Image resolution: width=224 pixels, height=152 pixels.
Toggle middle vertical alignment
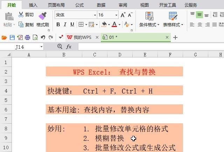(x=199, y=15)
